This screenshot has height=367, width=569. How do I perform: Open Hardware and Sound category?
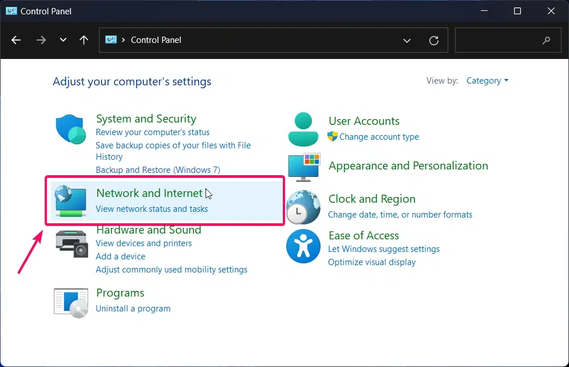148,230
